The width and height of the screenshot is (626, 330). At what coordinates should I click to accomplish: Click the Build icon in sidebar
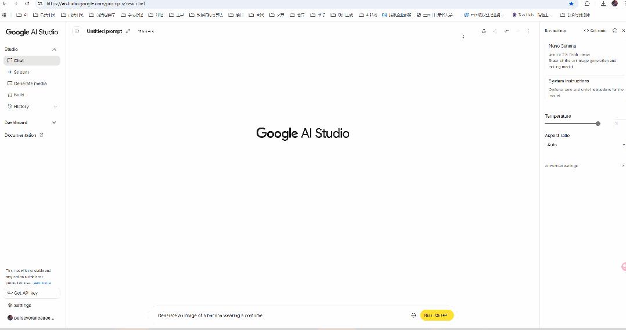(x=10, y=95)
